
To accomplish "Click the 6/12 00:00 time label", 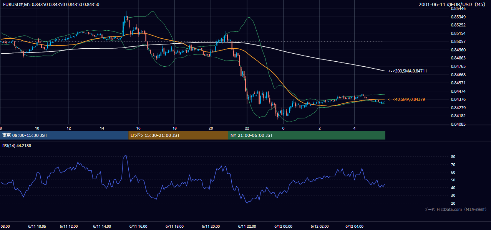I will 283,226.
